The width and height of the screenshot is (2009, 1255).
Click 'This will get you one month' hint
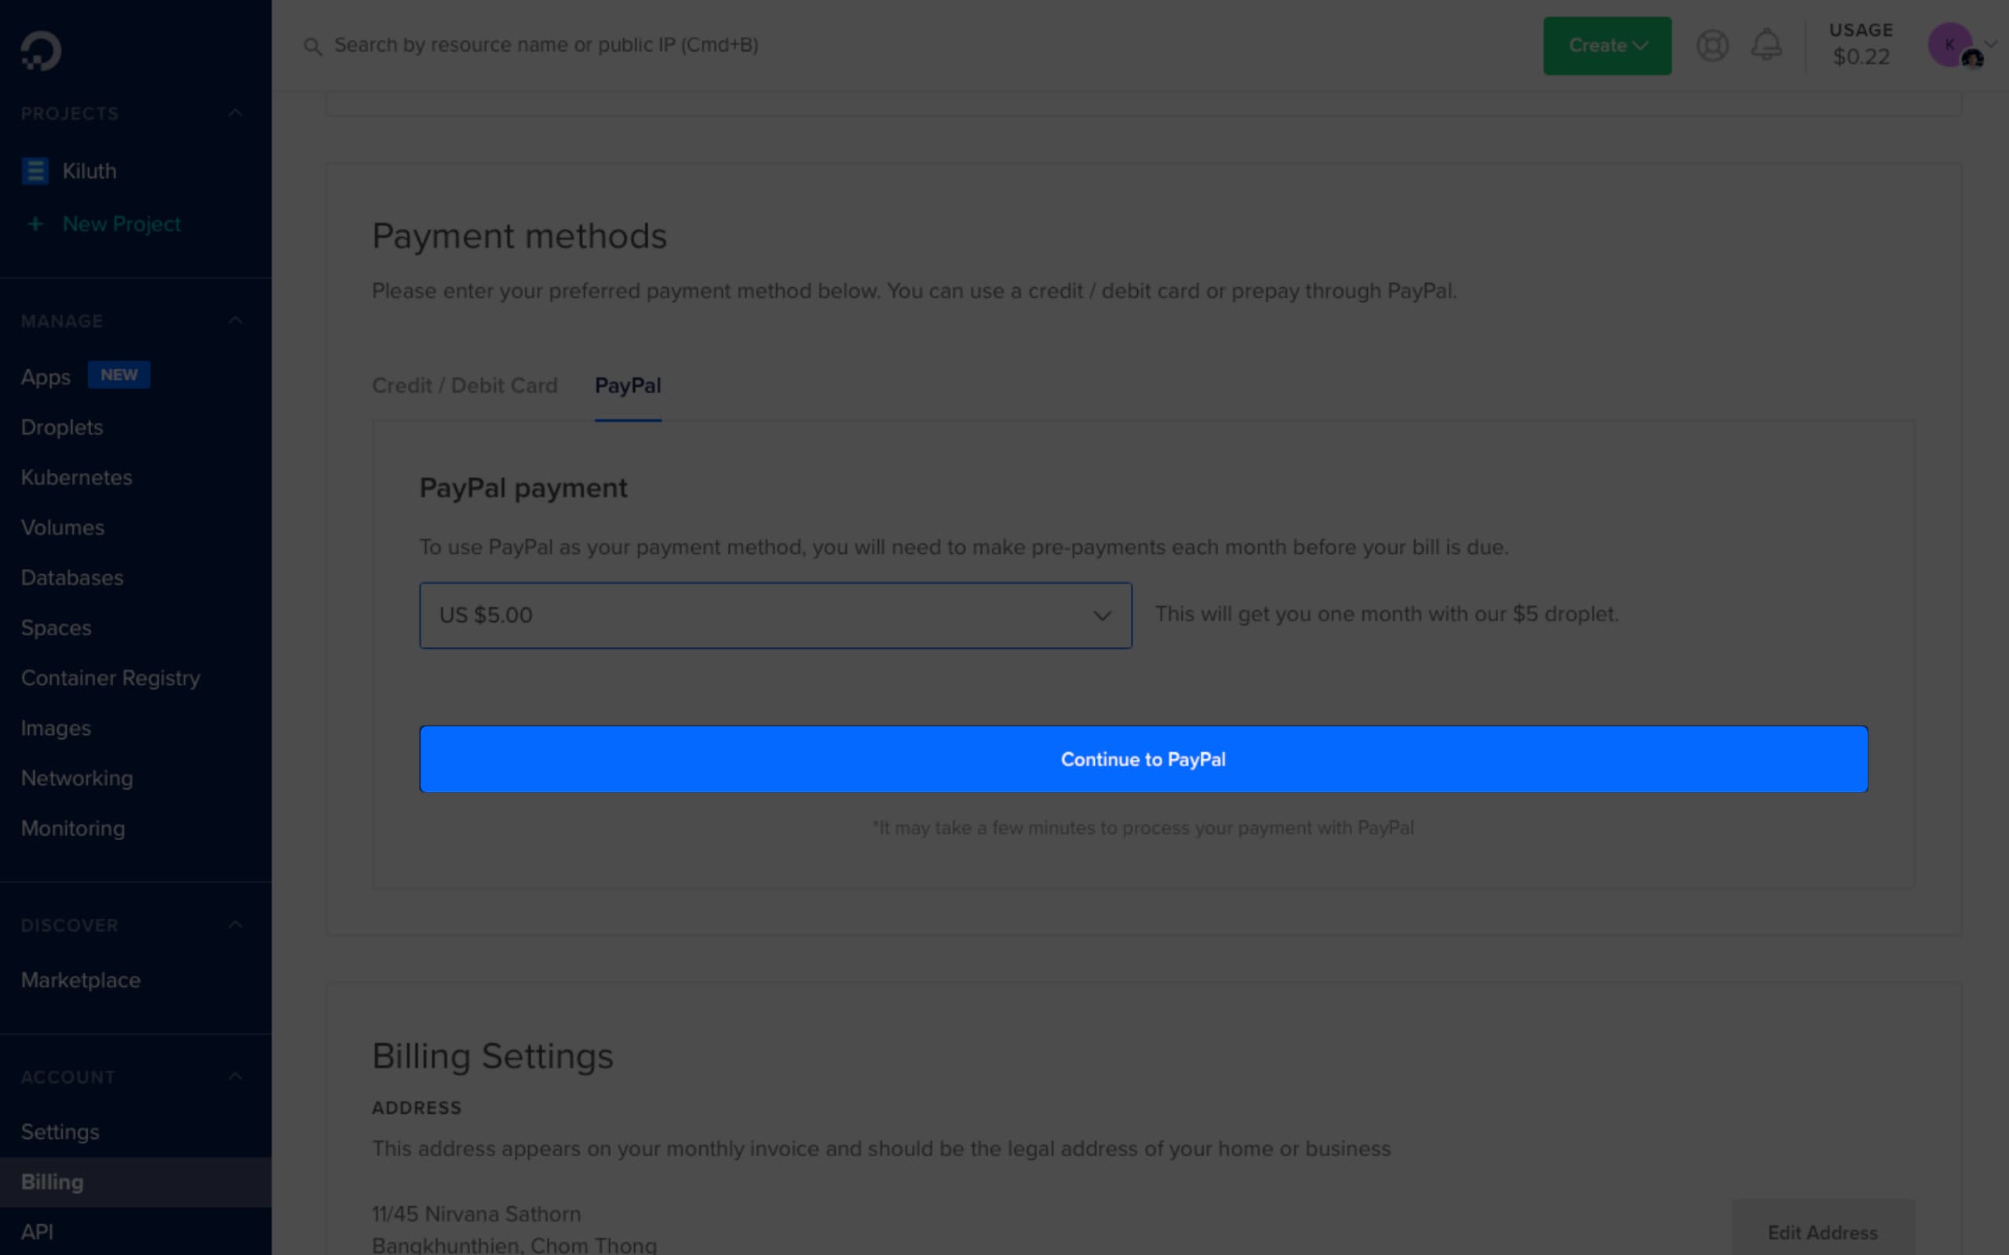1387,614
